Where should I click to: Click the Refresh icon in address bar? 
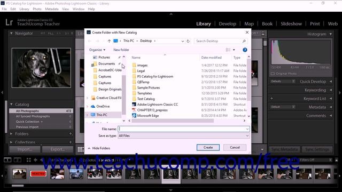click(x=188, y=41)
